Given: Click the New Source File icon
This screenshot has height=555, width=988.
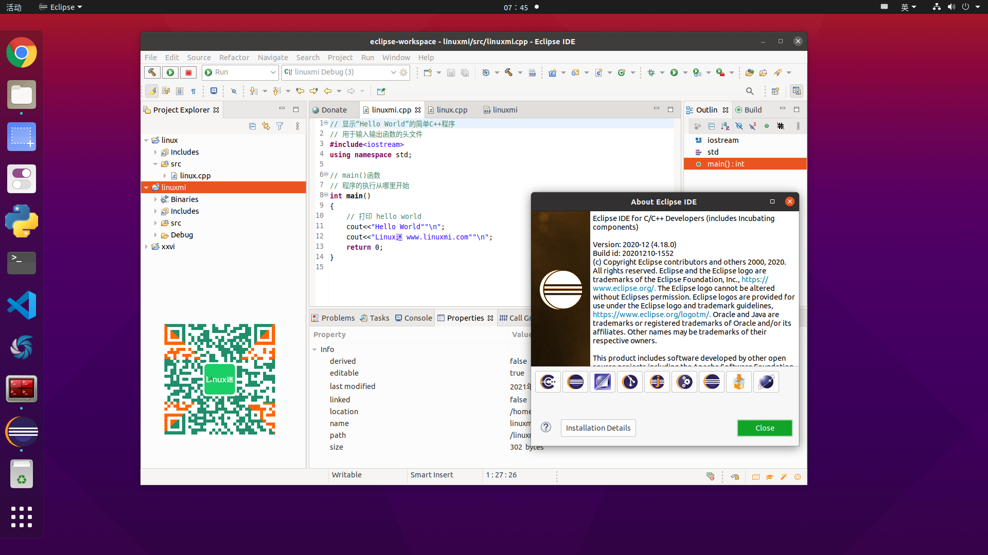Looking at the screenshot, I should tap(598, 72).
